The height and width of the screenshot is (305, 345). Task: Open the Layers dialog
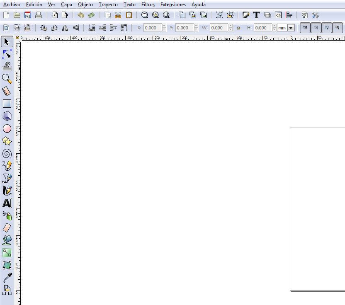click(267, 15)
